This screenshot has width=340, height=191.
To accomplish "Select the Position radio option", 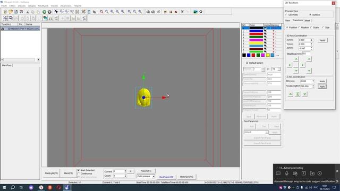I will click(287, 28).
